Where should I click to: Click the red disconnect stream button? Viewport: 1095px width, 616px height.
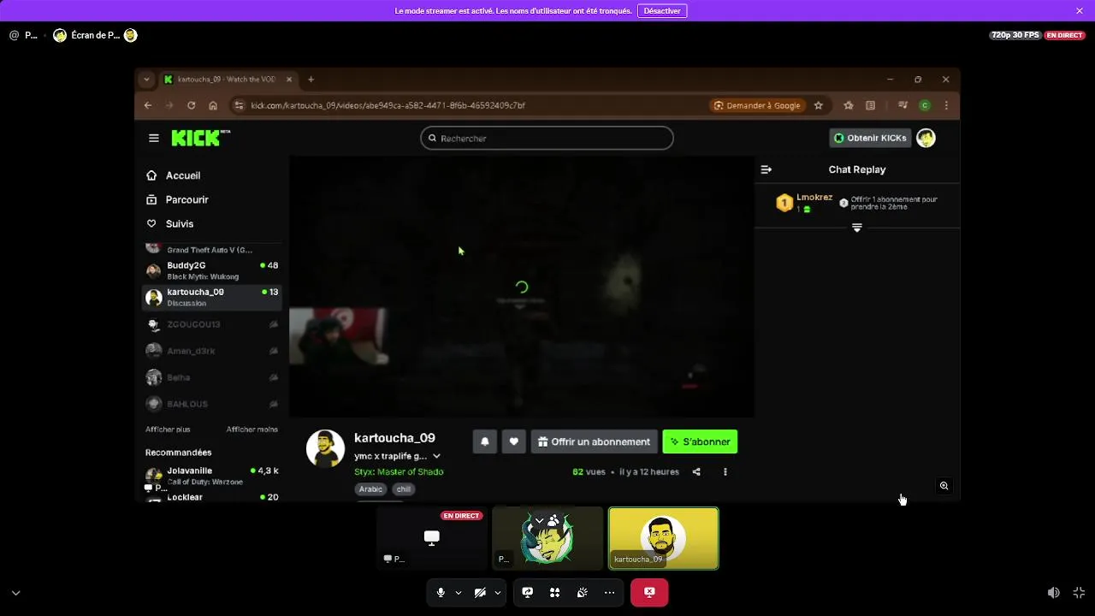click(649, 592)
